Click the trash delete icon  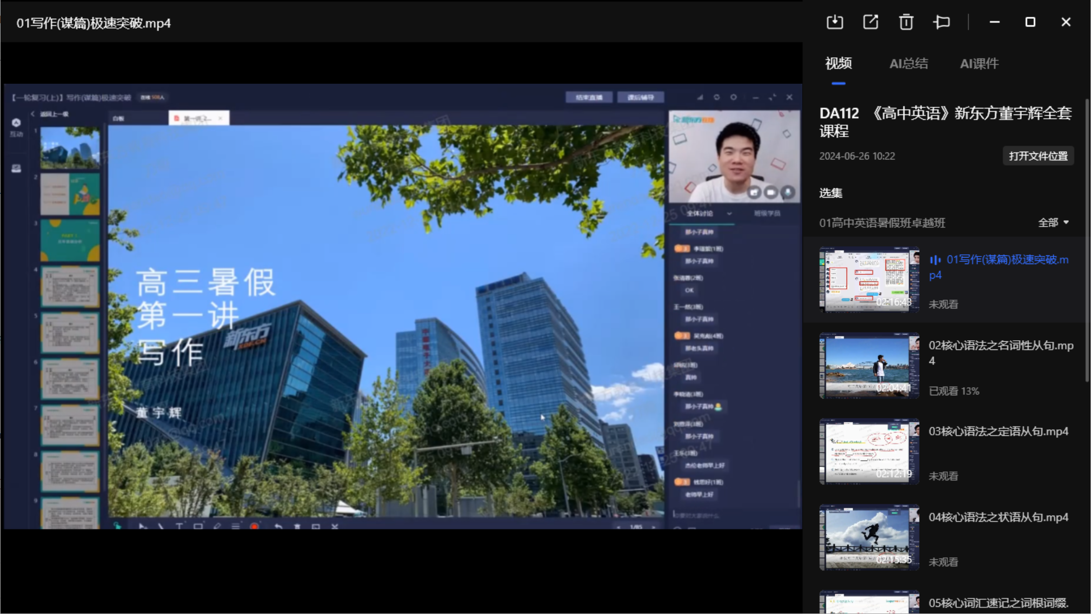pos(906,22)
